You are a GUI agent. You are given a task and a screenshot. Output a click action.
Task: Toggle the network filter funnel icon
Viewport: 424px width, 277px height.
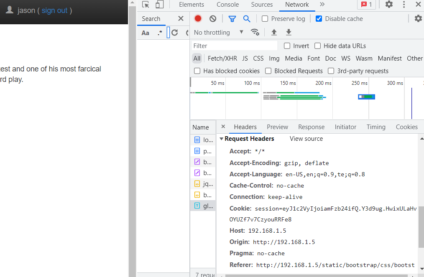click(x=232, y=19)
